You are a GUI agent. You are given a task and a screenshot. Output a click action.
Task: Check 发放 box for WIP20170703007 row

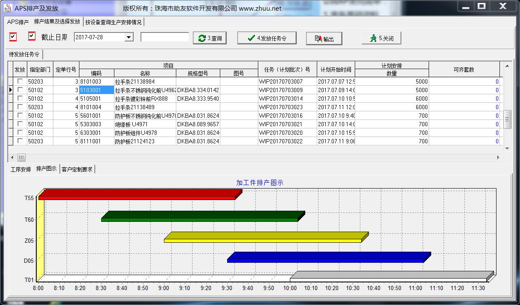coord(20,81)
